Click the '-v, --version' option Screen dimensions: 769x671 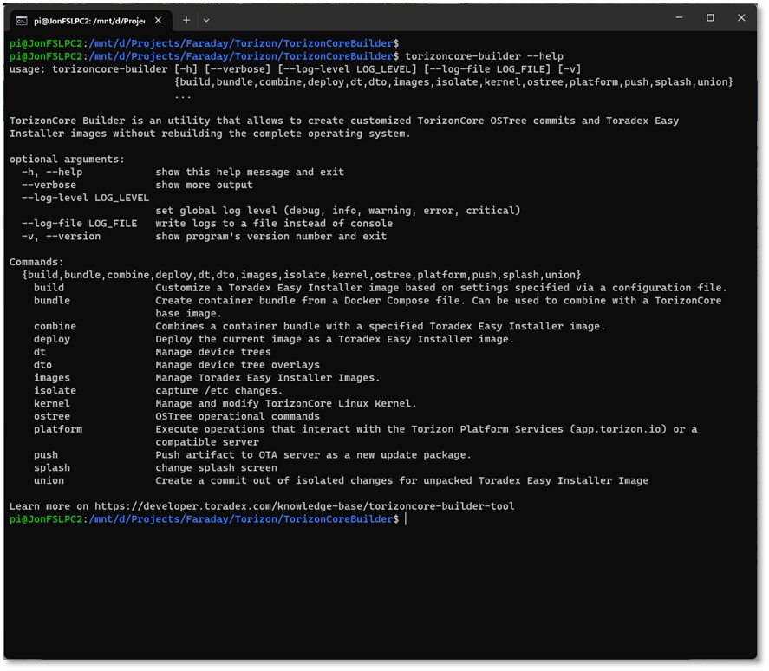62,237
